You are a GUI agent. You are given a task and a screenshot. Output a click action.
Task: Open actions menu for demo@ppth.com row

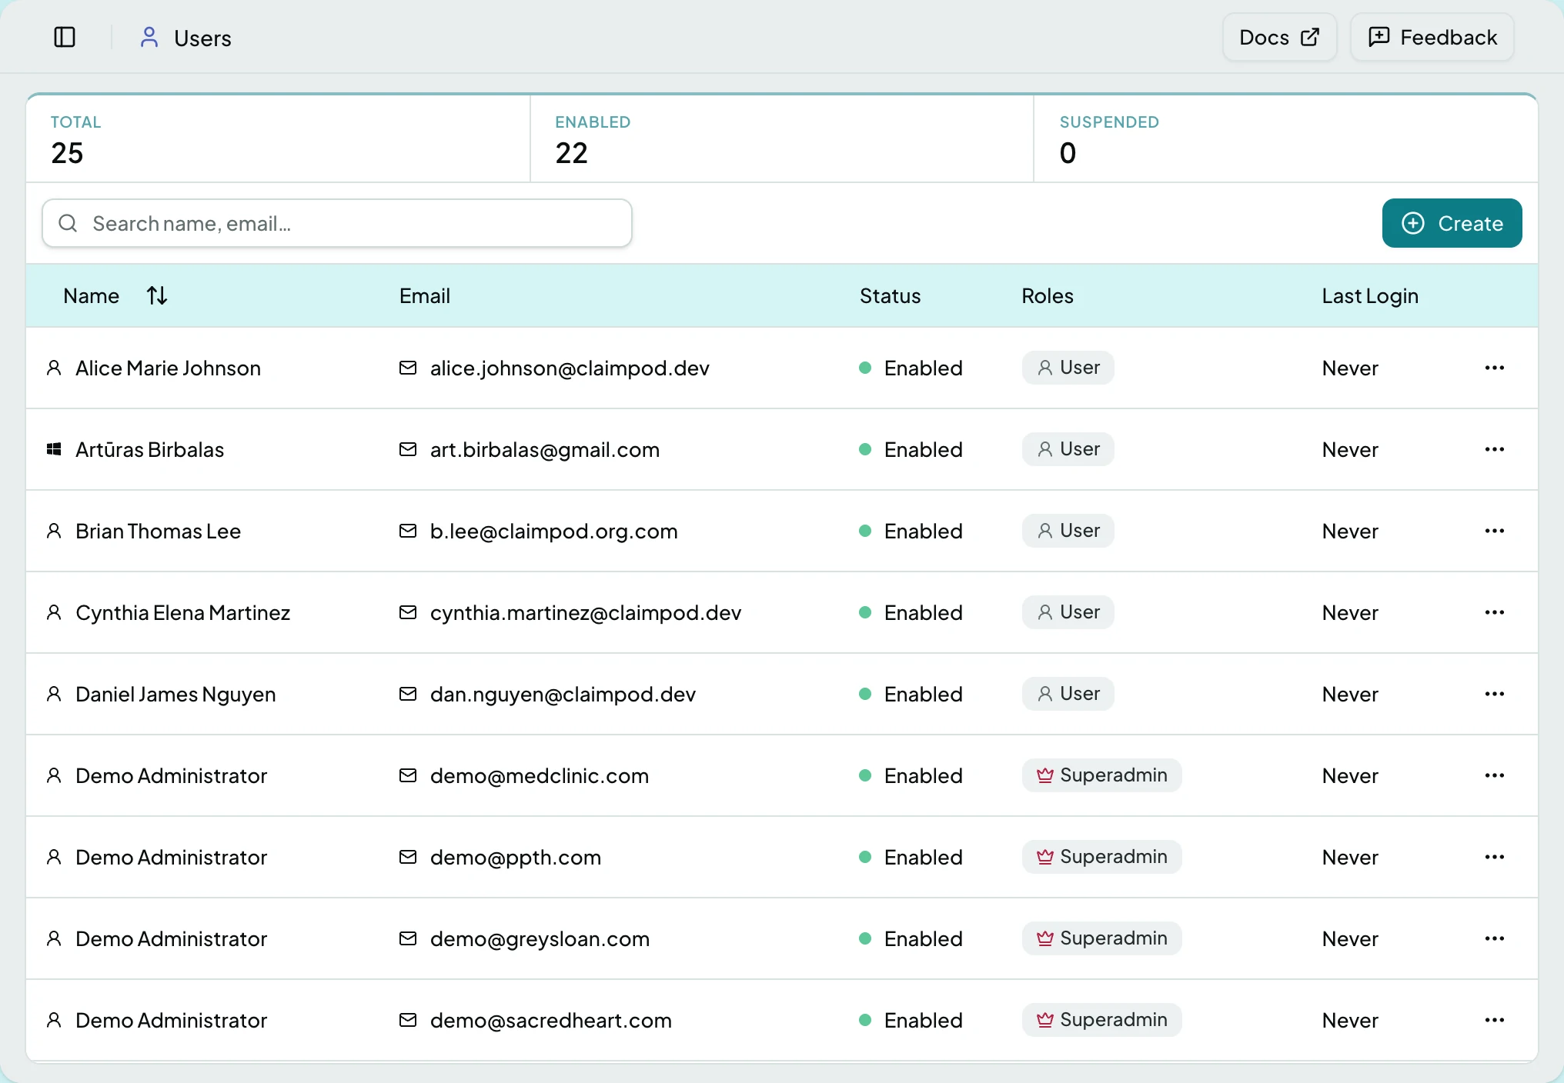(x=1494, y=857)
